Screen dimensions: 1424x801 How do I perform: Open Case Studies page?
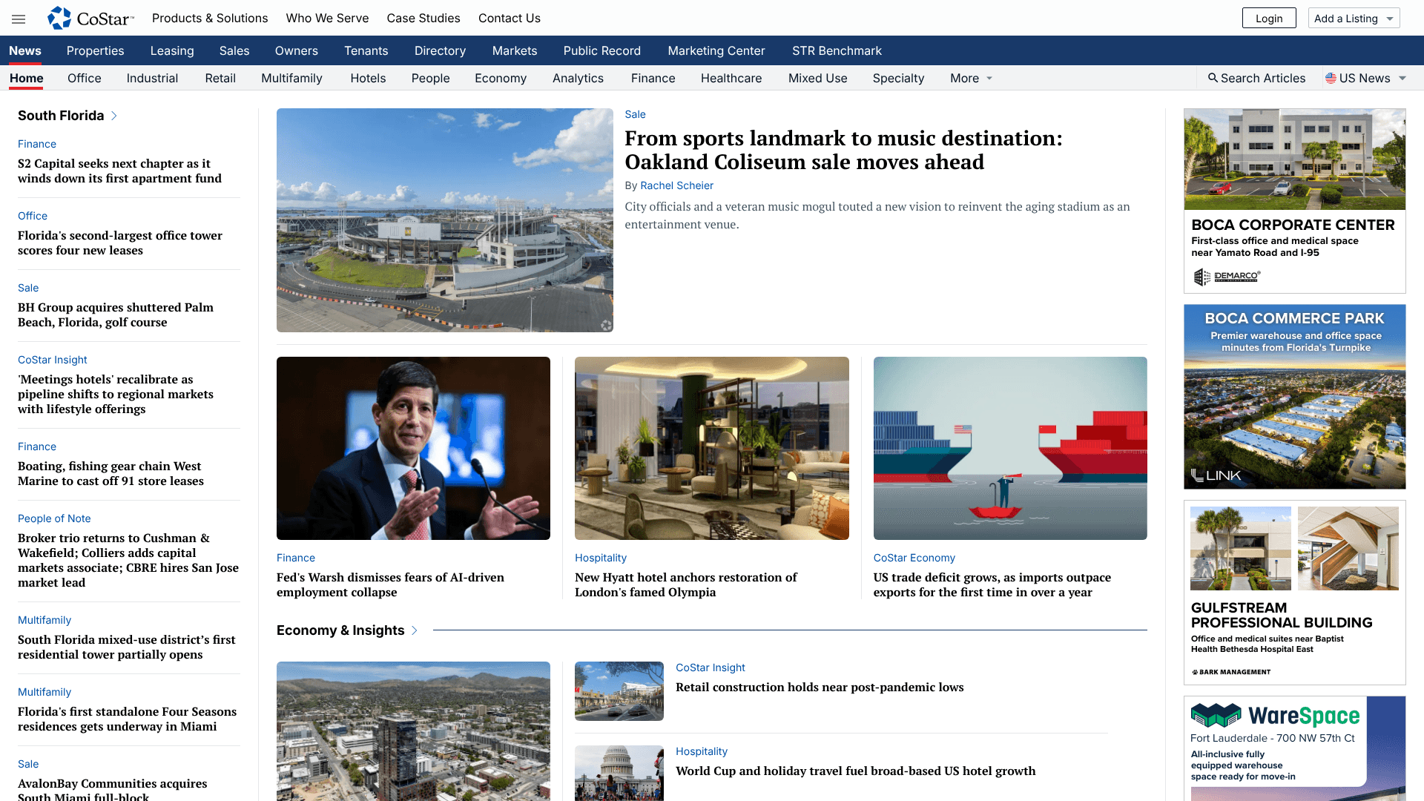tap(423, 18)
